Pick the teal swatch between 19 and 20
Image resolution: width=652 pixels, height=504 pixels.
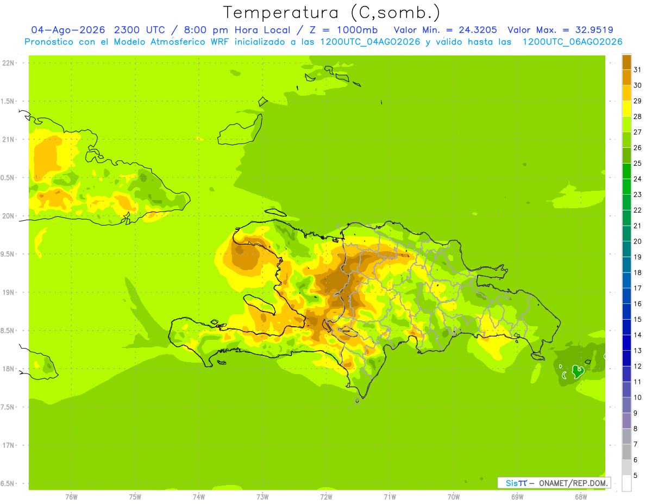click(x=626, y=249)
